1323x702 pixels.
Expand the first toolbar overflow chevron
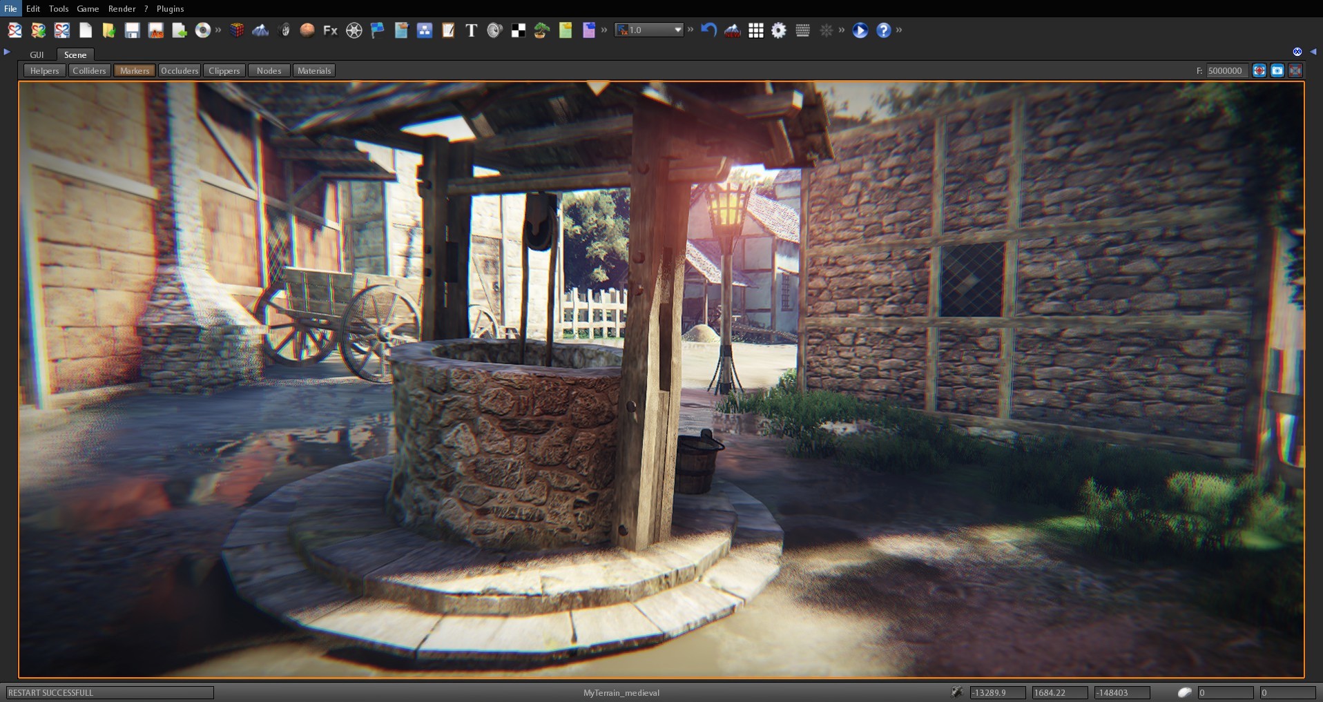coord(218,30)
